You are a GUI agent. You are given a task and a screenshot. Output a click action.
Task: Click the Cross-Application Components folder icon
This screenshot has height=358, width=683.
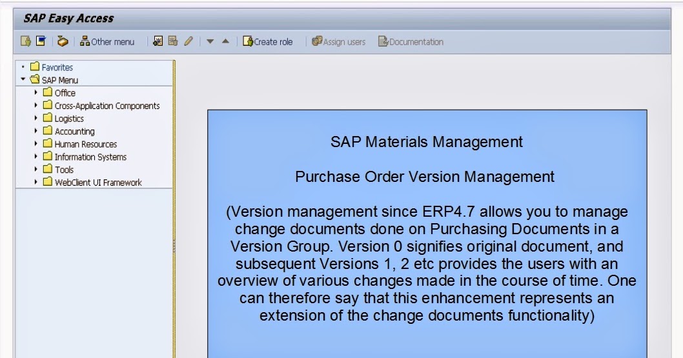[x=48, y=105]
